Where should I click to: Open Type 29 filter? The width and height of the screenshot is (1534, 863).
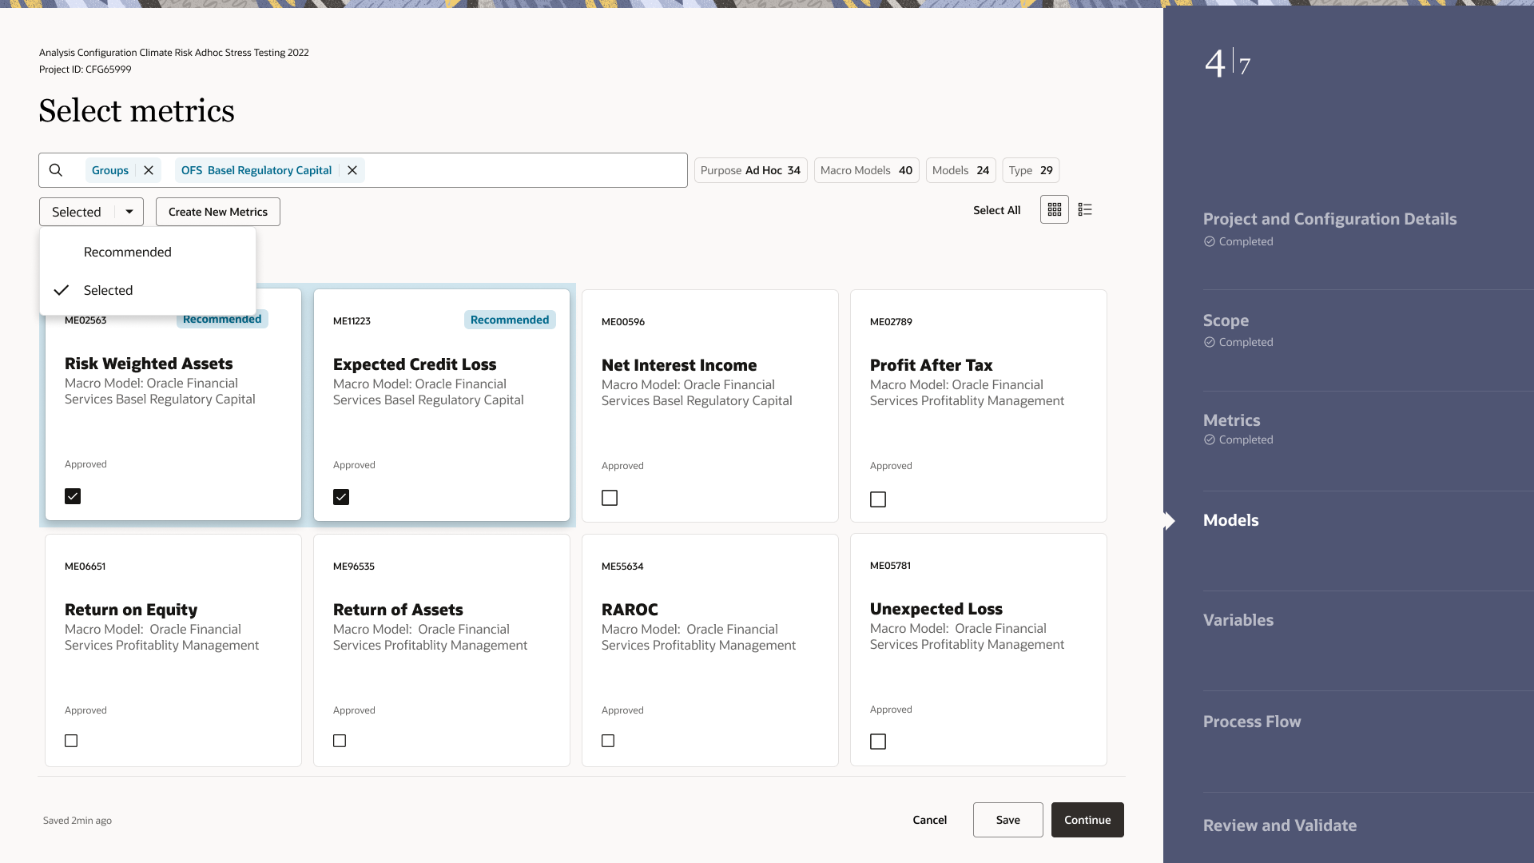tap(1031, 170)
